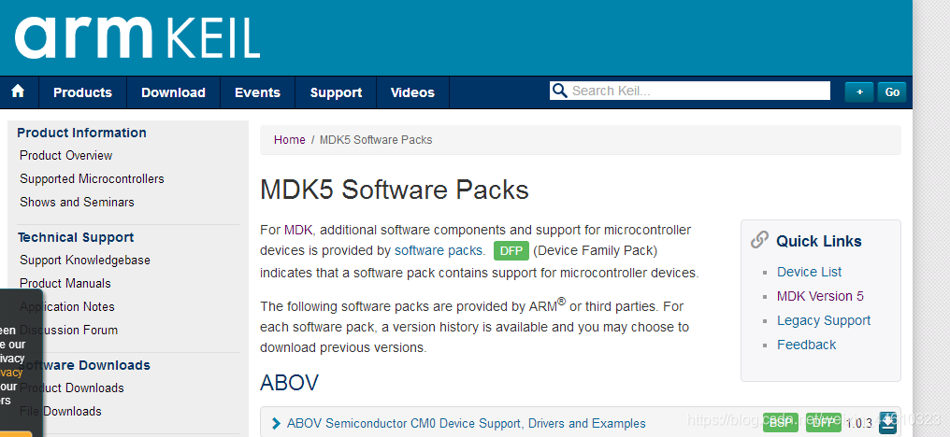Open Feedback quick link
The image size is (950, 437).
coord(806,345)
